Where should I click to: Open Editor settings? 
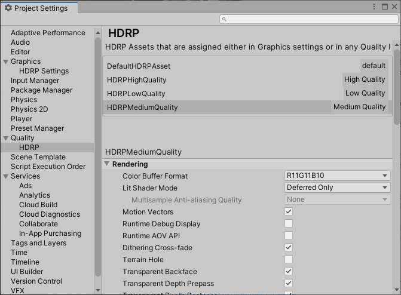click(20, 52)
